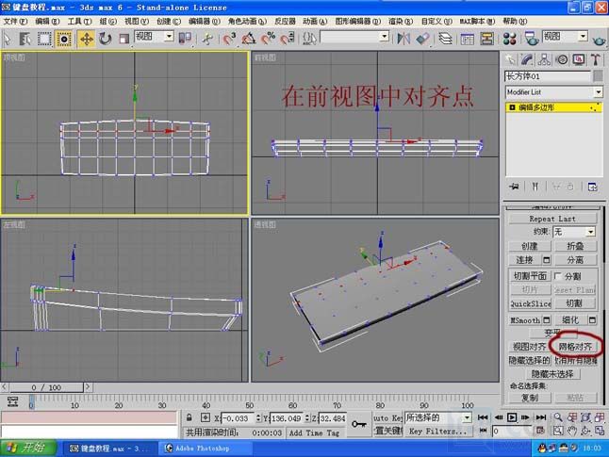This screenshot has height=457, width=609.
Task: Click the Zoom magnifier viewport control
Action: pos(558,417)
